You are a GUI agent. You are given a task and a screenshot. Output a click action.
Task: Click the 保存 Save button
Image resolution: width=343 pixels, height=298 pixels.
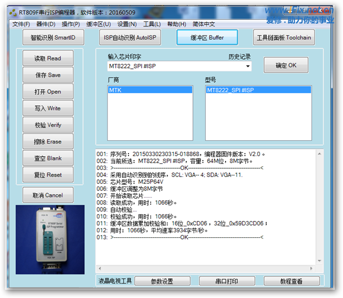[x=48, y=75]
